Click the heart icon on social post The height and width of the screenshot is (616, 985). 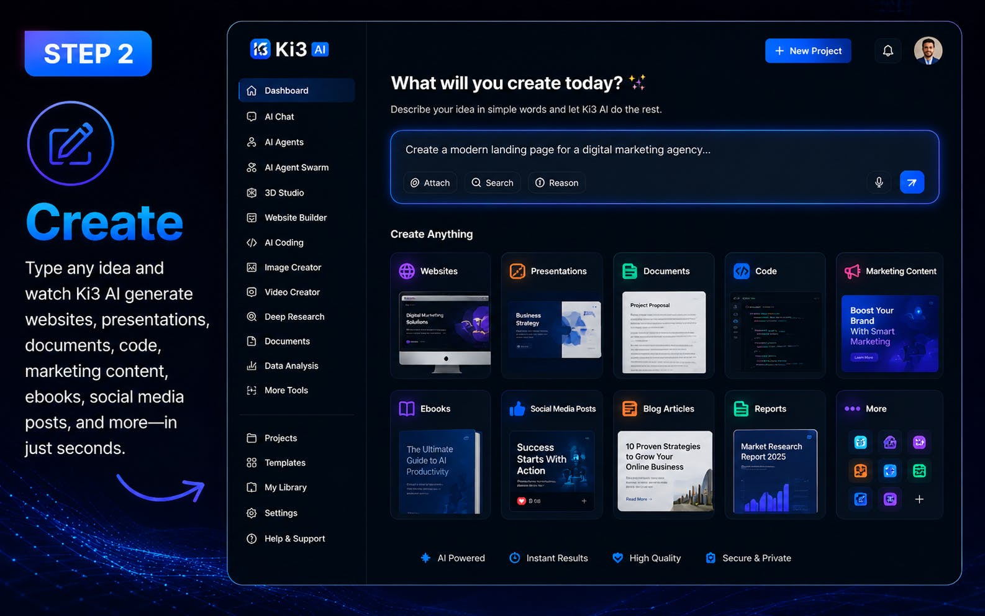click(x=522, y=500)
